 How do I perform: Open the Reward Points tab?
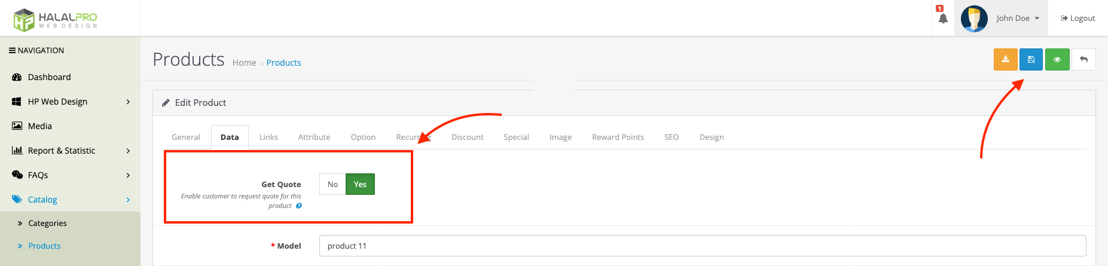pyautogui.click(x=618, y=137)
